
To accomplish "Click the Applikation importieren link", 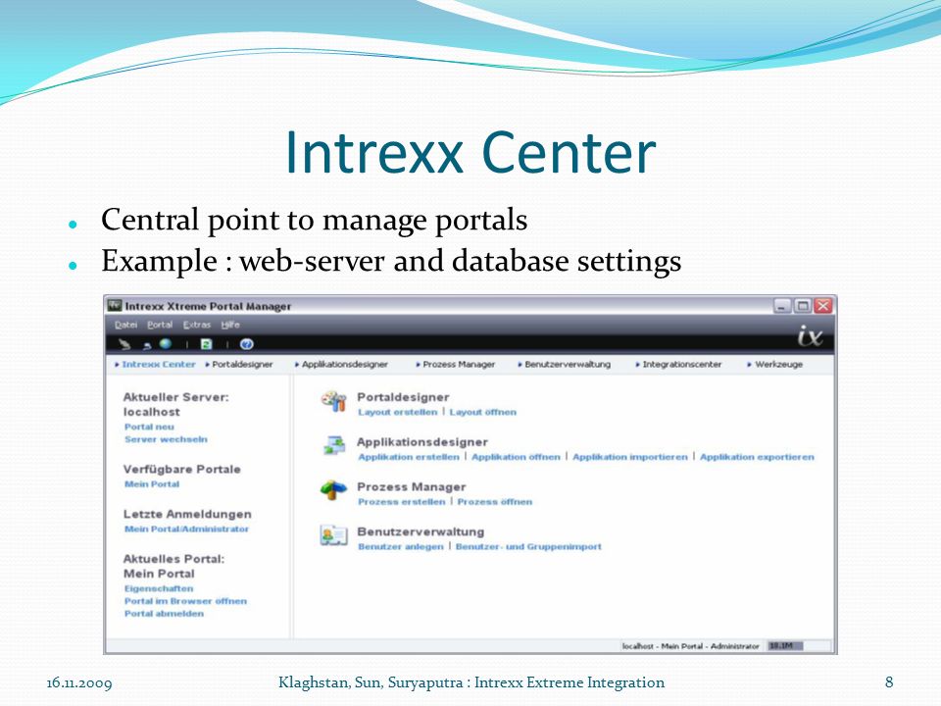I will click(630, 458).
